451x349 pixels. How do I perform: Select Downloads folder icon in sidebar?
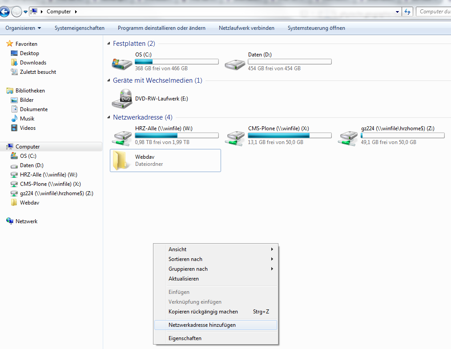tap(14, 62)
